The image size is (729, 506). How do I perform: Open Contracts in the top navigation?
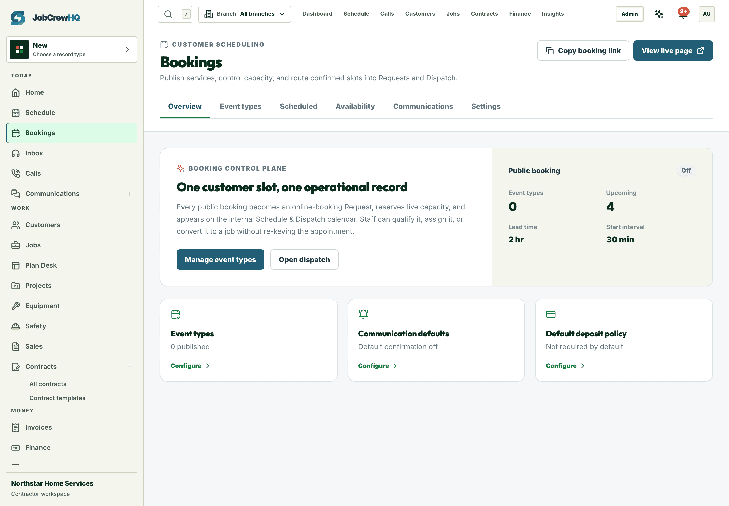pos(484,14)
